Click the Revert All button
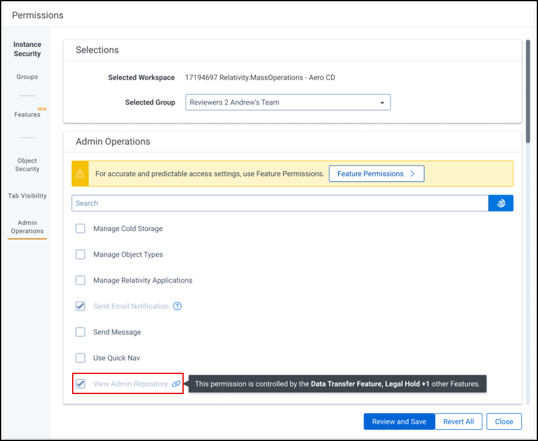Screen dimensions: 538x441 [458, 422]
